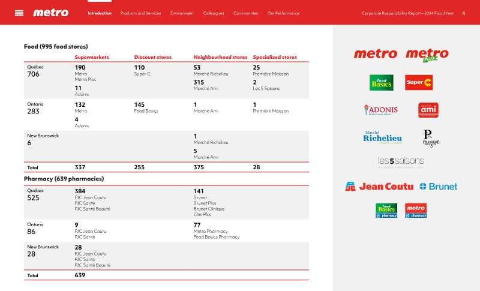Screen dimensions: 480x291
Task: Click the Adonis logo
Action: [380, 110]
